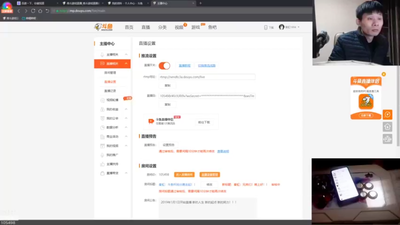Open the username dropdown arrow in header

(298, 27)
